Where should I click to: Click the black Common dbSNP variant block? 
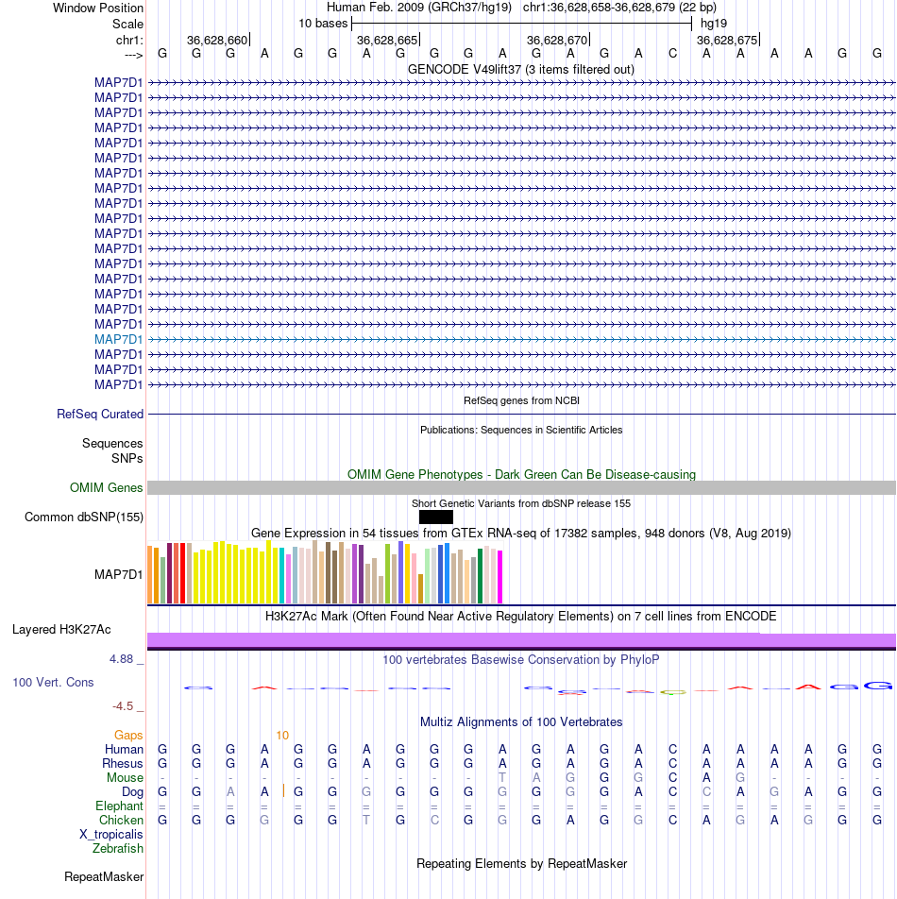click(x=436, y=517)
